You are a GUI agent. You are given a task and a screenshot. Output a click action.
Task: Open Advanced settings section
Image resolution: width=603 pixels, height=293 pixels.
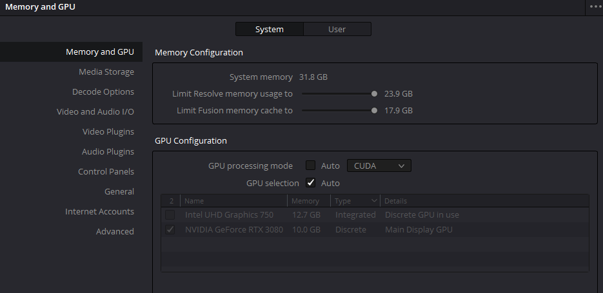[115, 232]
